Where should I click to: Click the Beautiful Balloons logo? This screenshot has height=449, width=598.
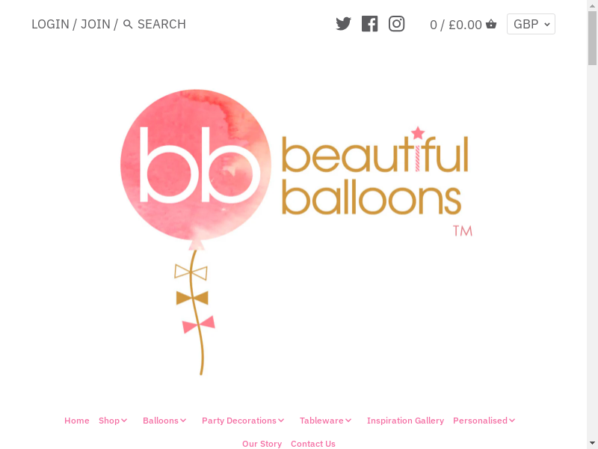point(296,232)
